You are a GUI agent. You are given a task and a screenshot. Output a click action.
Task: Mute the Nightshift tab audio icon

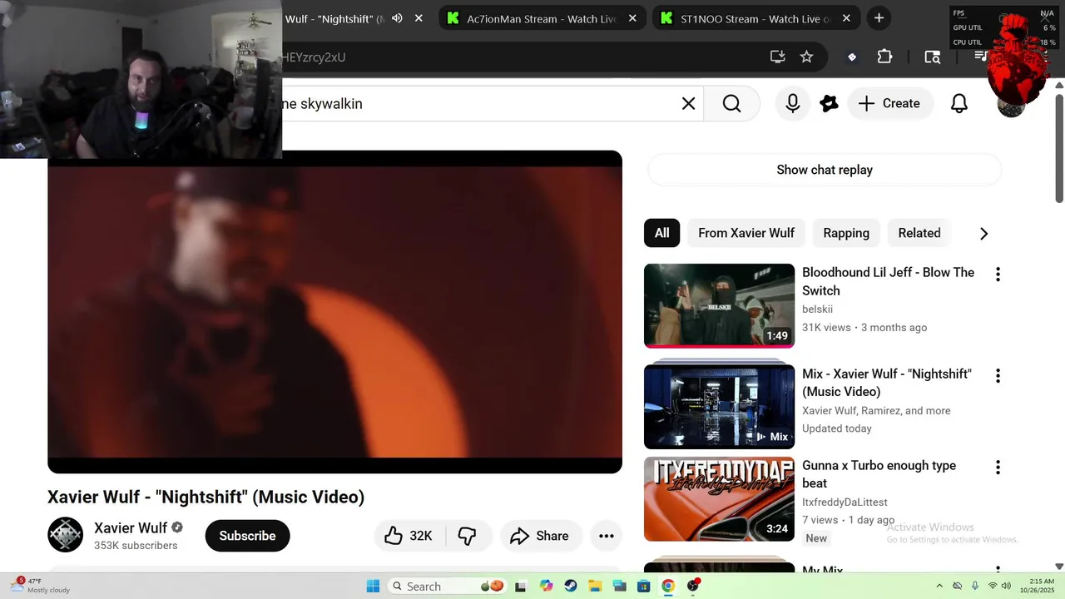coord(397,18)
